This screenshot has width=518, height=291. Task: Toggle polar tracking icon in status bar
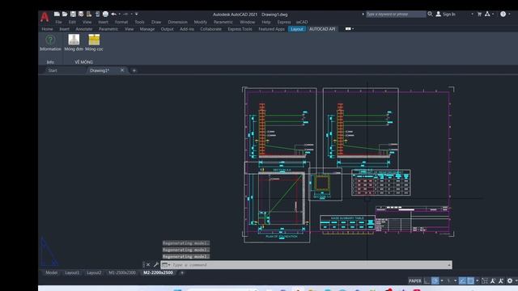pyautogui.click(x=435, y=280)
